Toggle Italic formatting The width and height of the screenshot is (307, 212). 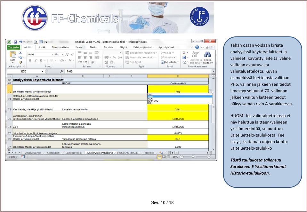tap(36, 61)
